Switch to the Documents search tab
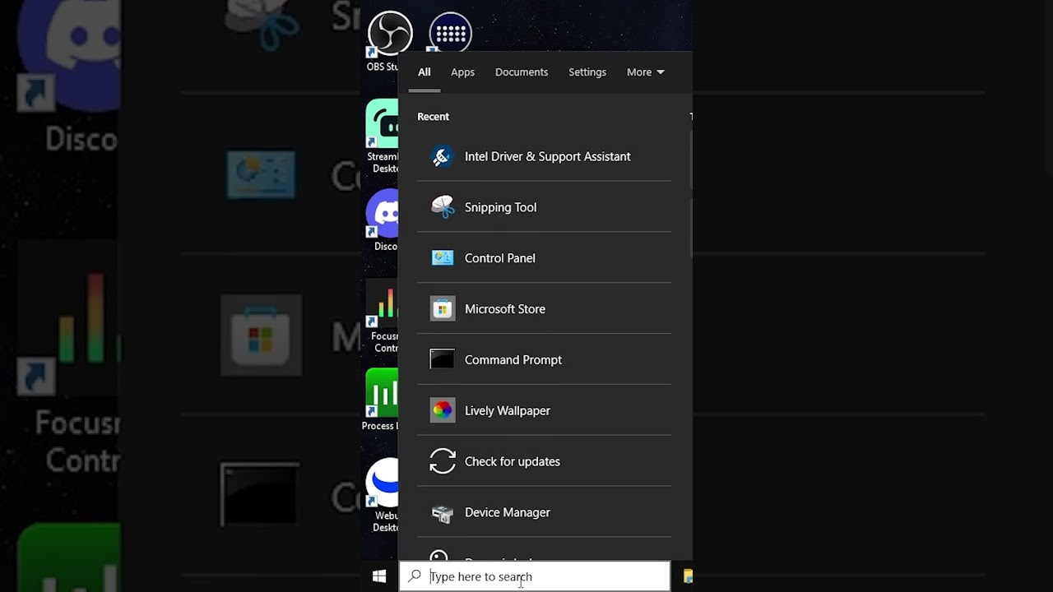1053x592 pixels. [x=522, y=72]
